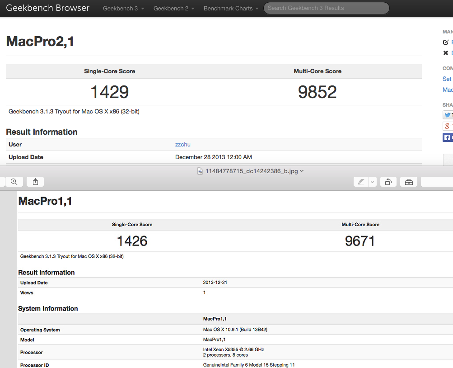Expand the highlight pen options arrow
The height and width of the screenshot is (368, 453).
pyautogui.click(x=373, y=182)
